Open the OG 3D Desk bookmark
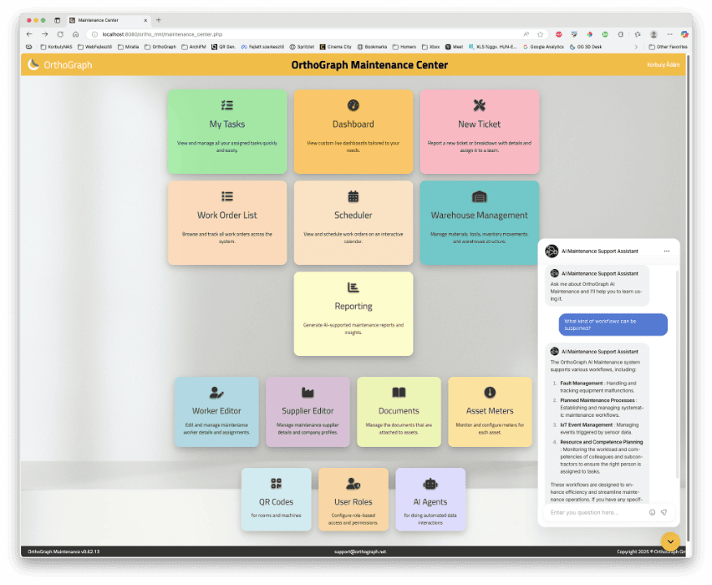The image size is (712, 585). (586, 47)
